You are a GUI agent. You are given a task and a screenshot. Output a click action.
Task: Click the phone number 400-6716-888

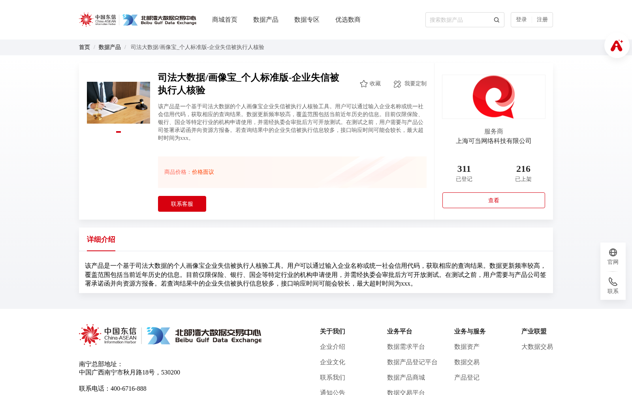pyautogui.click(x=128, y=389)
